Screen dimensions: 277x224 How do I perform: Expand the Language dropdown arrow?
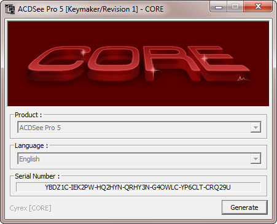coord(256,158)
